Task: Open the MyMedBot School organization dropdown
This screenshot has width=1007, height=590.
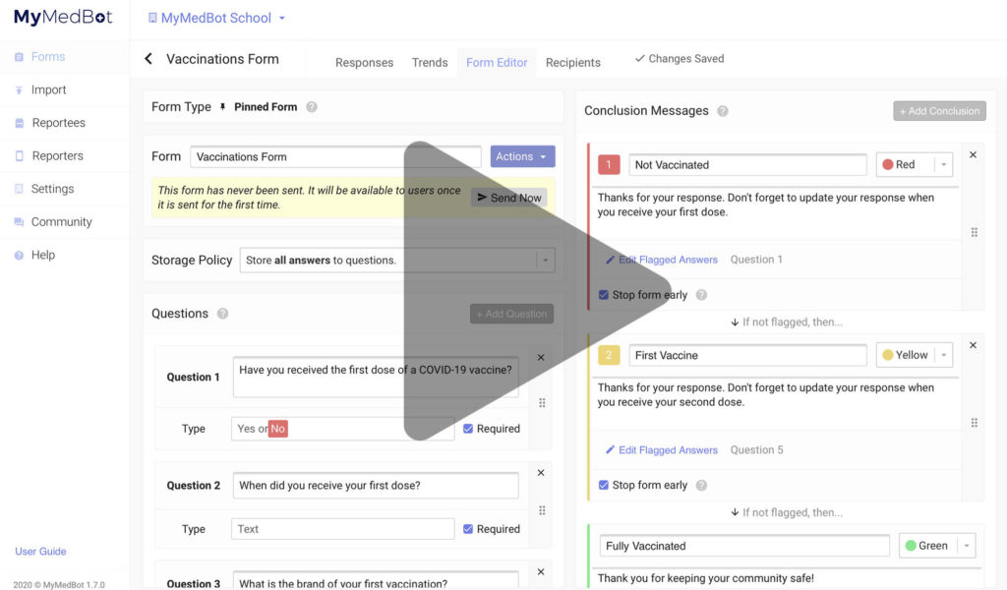Action: click(x=216, y=18)
